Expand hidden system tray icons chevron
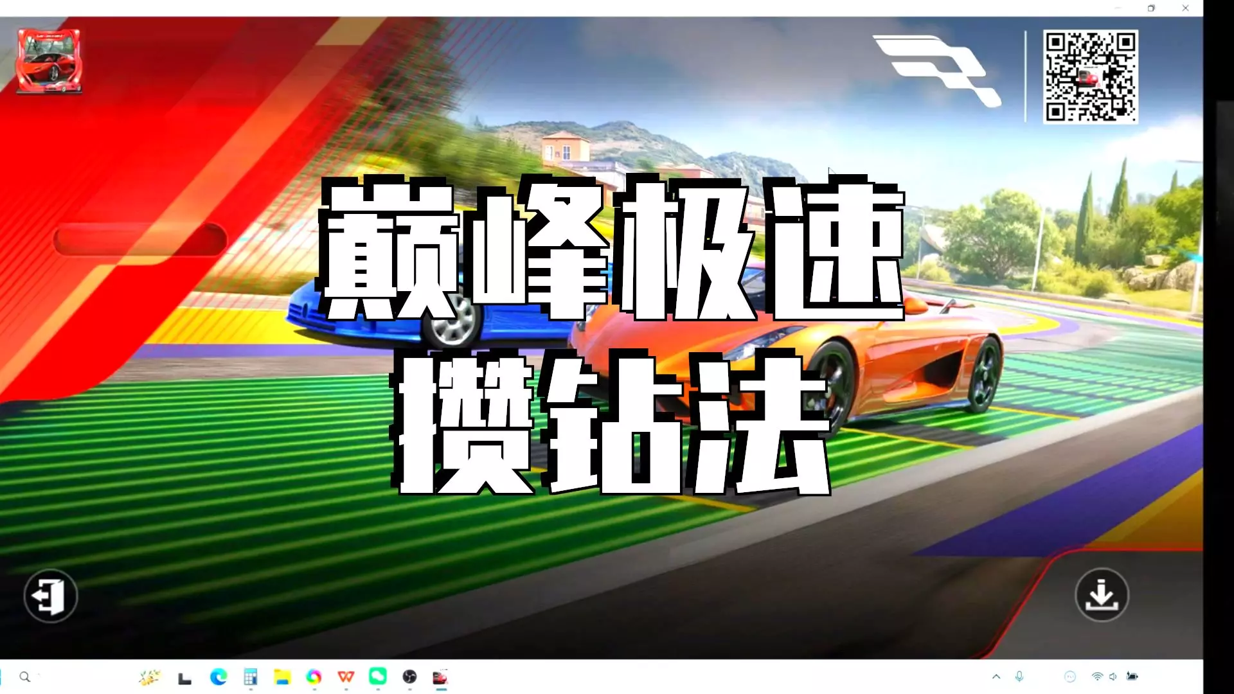The height and width of the screenshot is (694, 1234). [996, 677]
